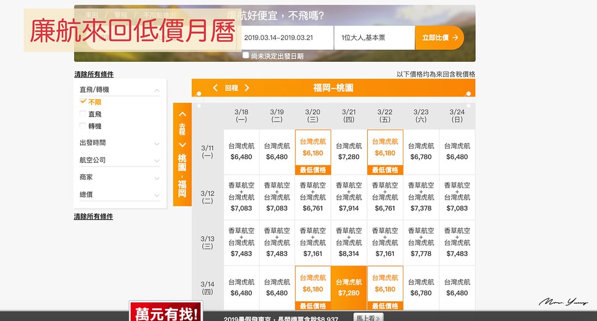The image size is (597, 321).
Task: Enable the 直飛 direct flight checkbox
Action: [83, 114]
